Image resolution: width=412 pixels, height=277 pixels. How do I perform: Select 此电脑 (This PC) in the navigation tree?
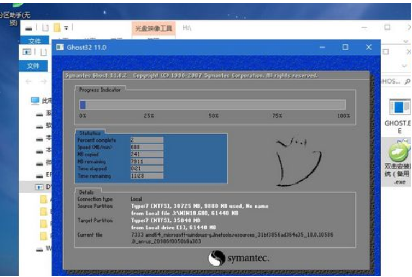pos(41,101)
